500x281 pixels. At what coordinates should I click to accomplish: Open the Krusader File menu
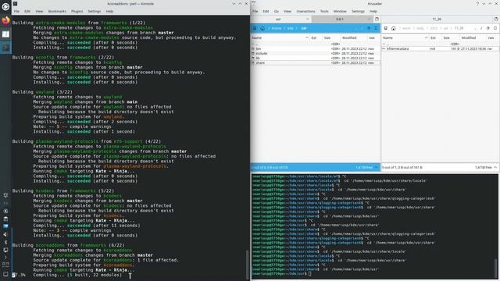click(255, 11)
